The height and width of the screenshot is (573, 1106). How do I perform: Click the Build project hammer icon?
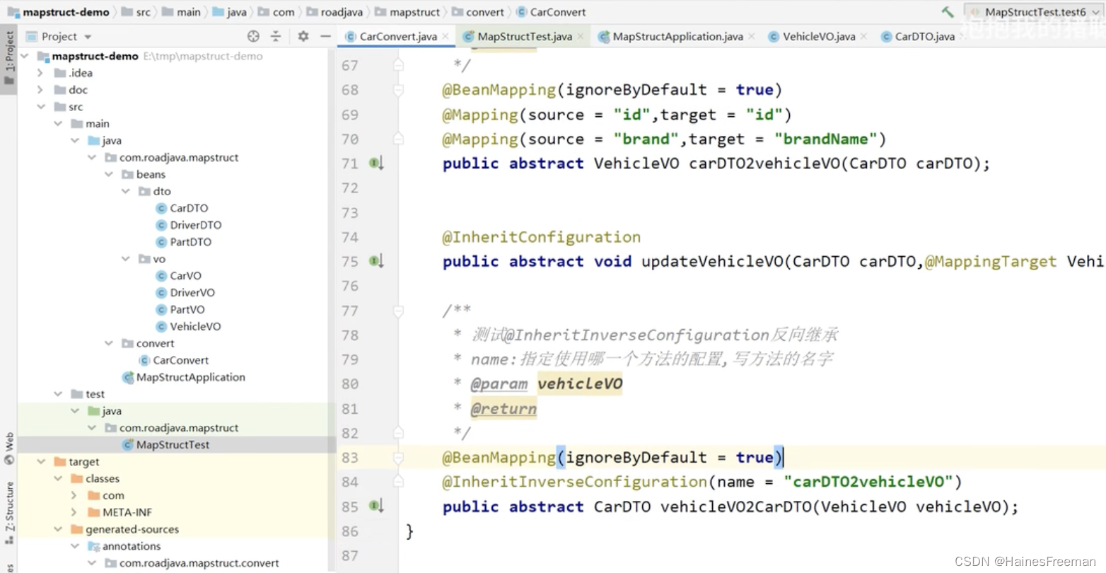click(x=947, y=12)
